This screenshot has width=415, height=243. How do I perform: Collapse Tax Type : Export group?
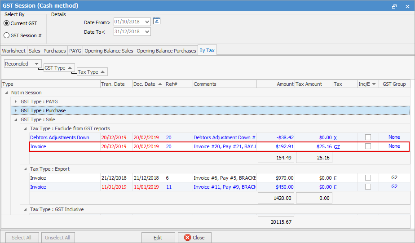(x=26, y=169)
